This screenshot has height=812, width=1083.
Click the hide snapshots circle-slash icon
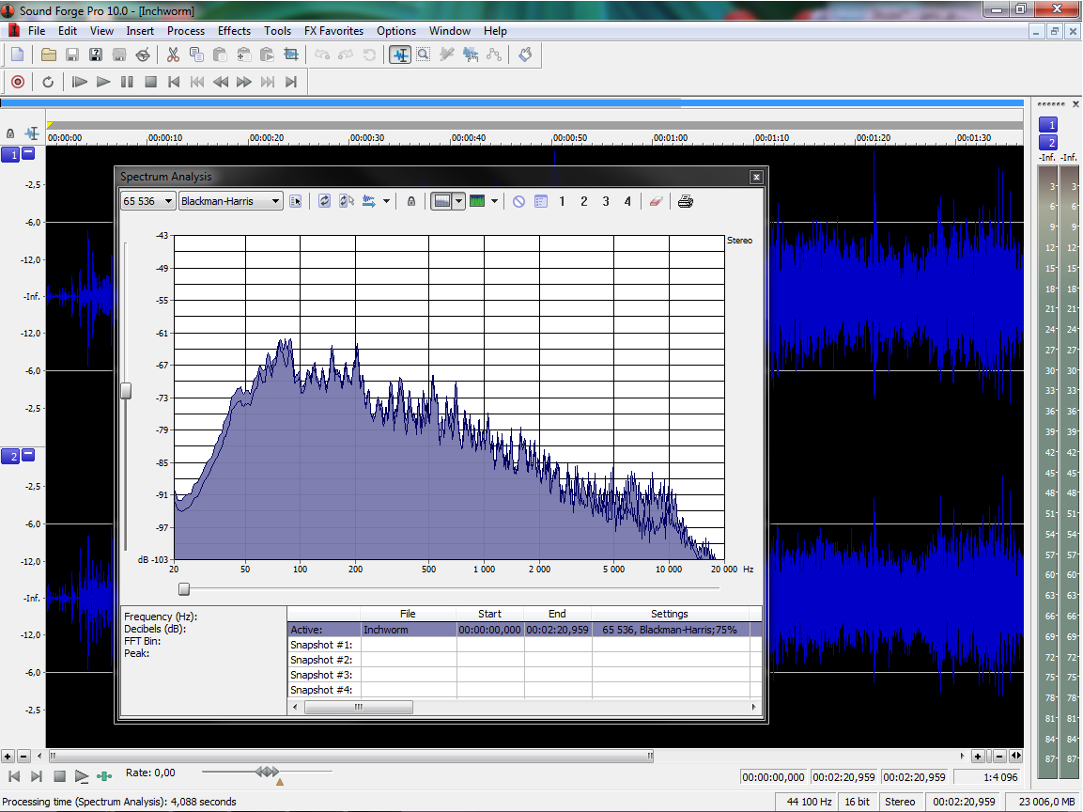pyautogui.click(x=518, y=201)
